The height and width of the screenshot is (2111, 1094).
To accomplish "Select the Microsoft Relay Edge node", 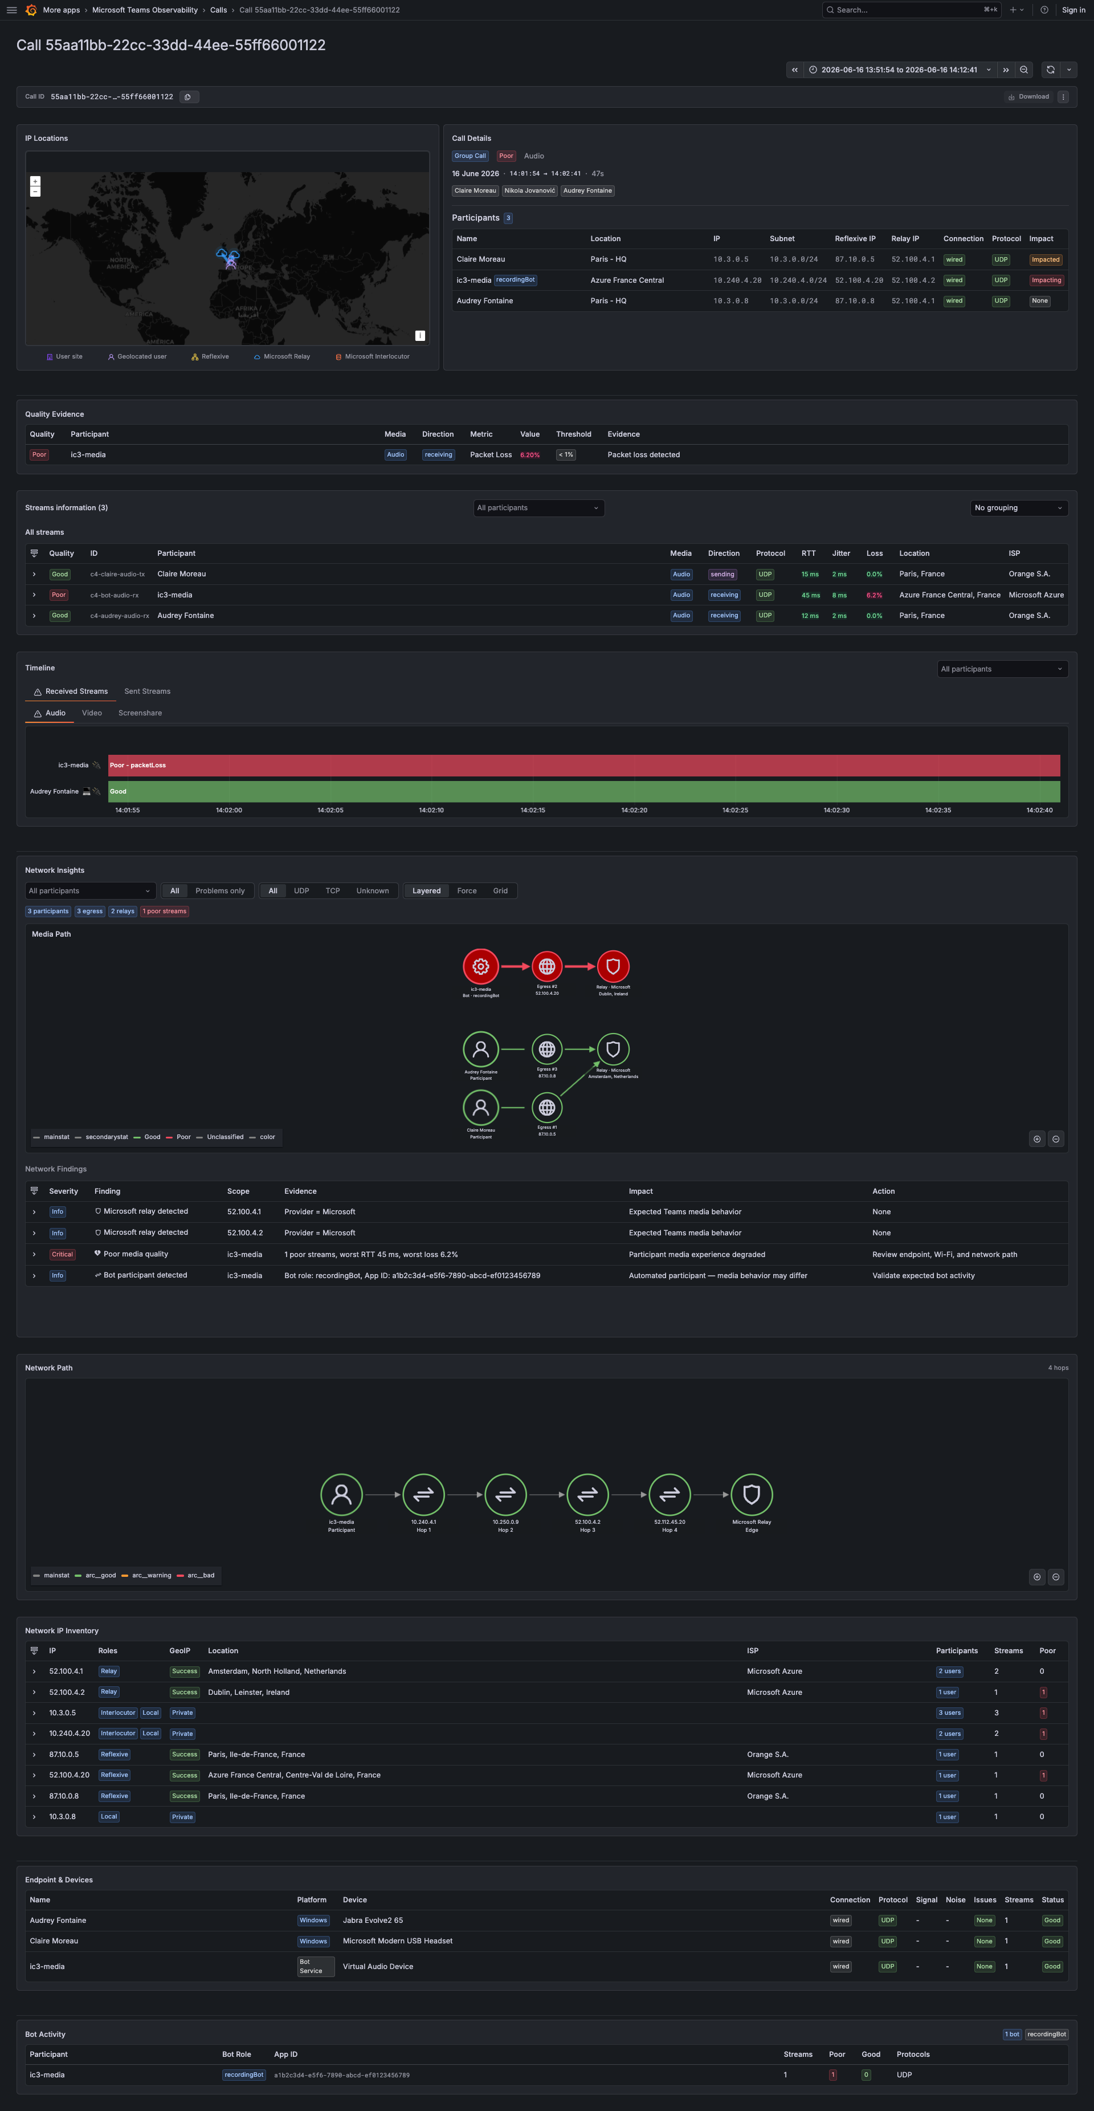I will tap(751, 1495).
